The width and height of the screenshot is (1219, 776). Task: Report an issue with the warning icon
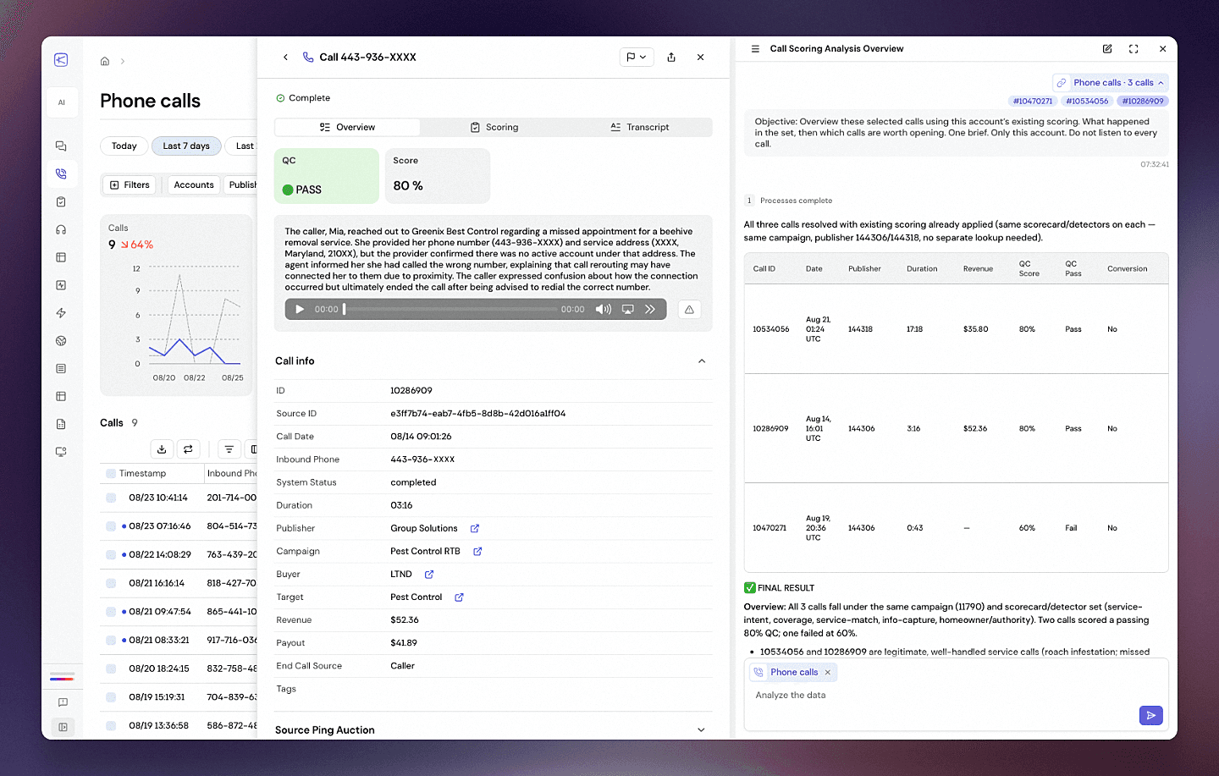click(x=689, y=310)
